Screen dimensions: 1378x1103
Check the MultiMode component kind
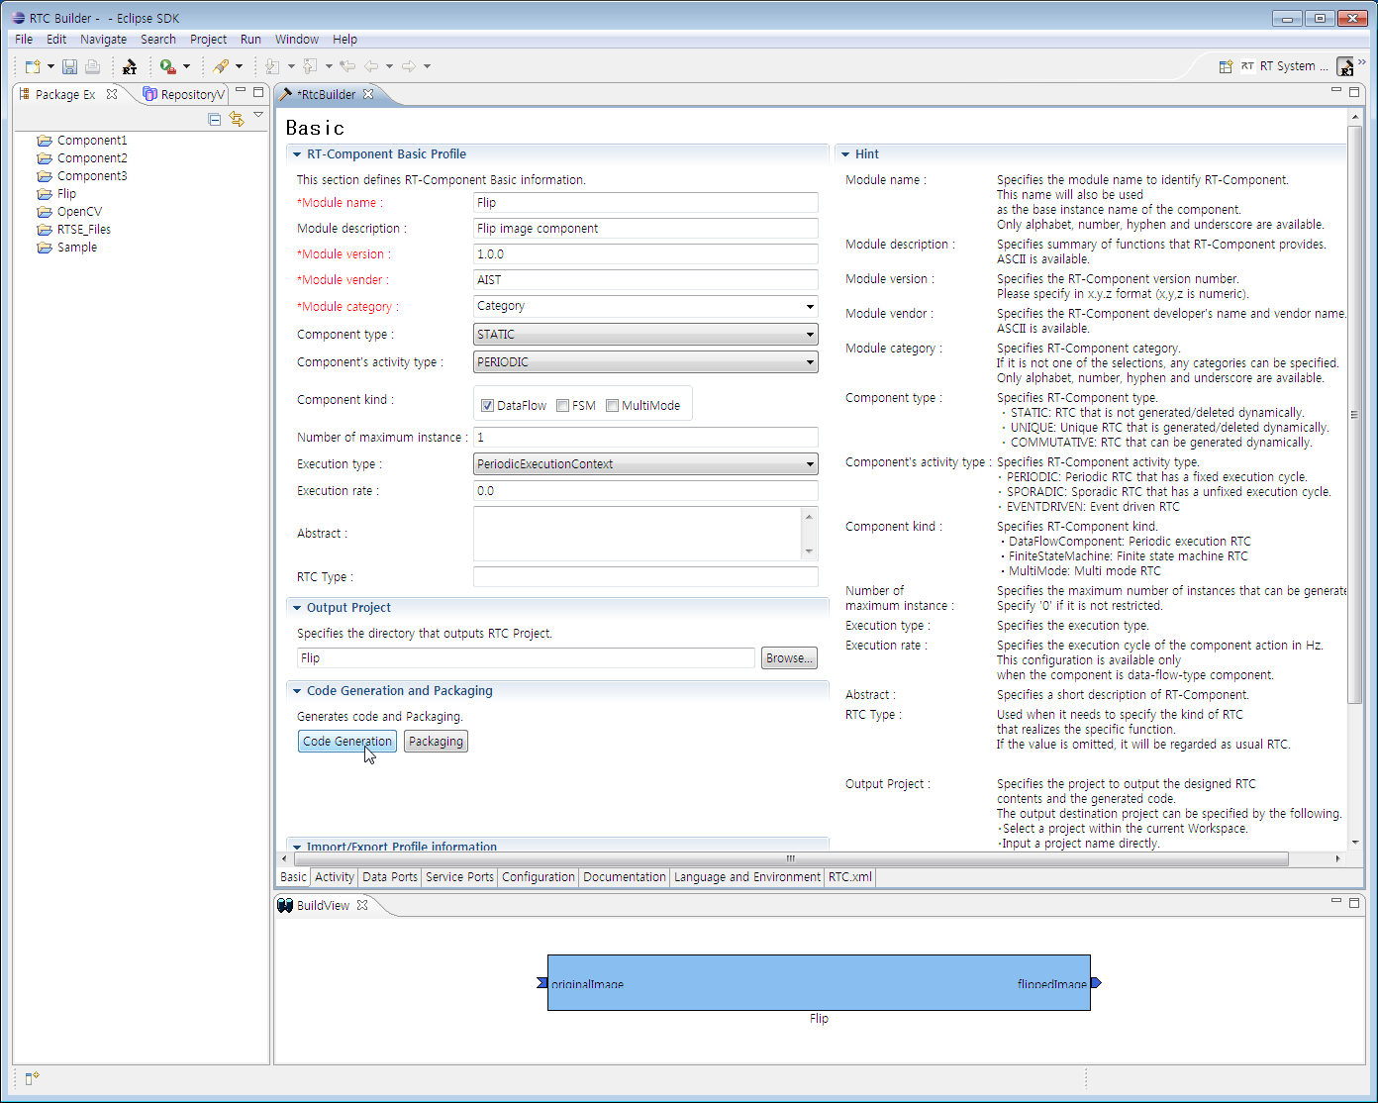tap(612, 406)
